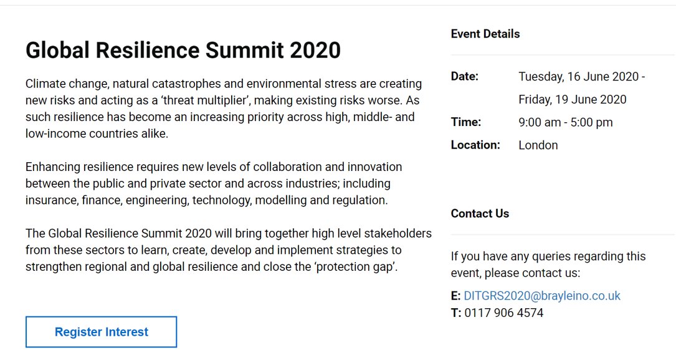676x360 pixels.
Task: Open the DITGRS2020@brayleino.co.uk email link
Action: [542, 296]
